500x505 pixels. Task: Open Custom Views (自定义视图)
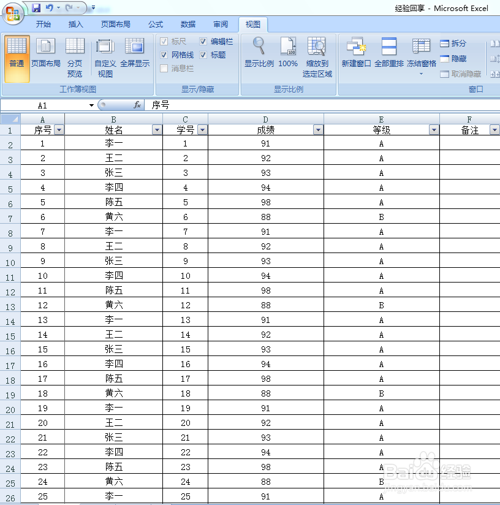105,58
